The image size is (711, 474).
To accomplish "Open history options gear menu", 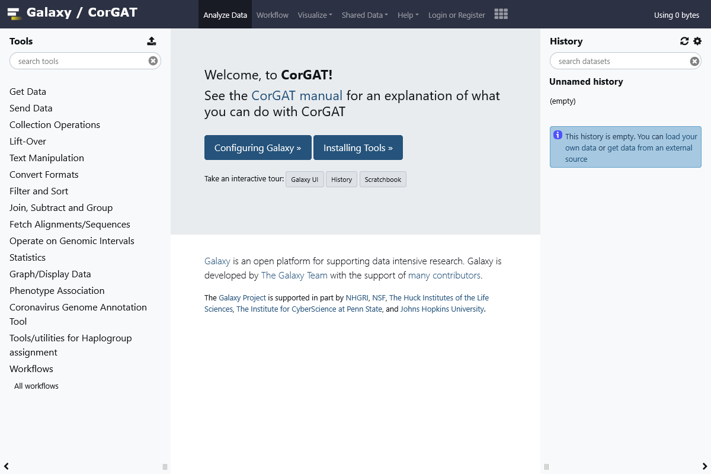I will click(697, 41).
